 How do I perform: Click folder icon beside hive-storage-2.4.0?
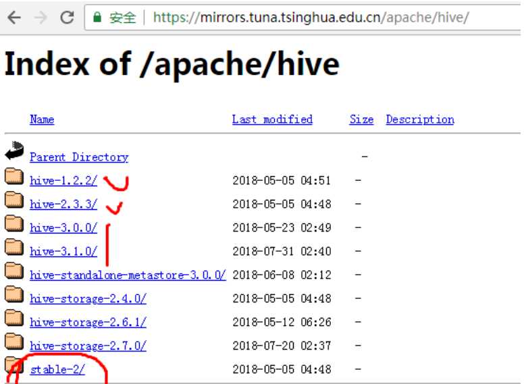click(14, 294)
